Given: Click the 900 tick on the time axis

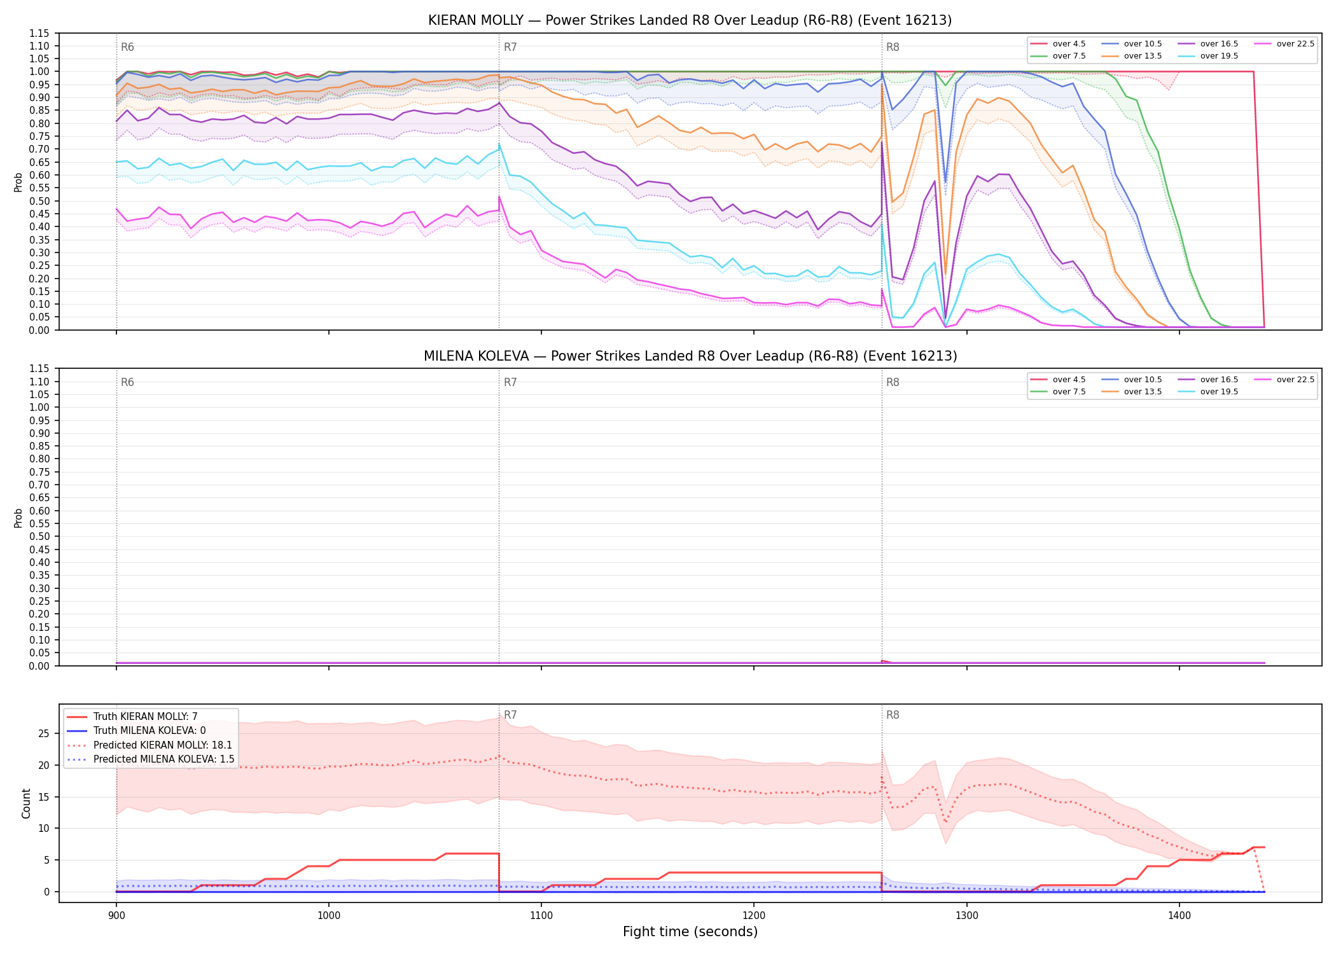Looking at the screenshot, I should (x=116, y=915).
